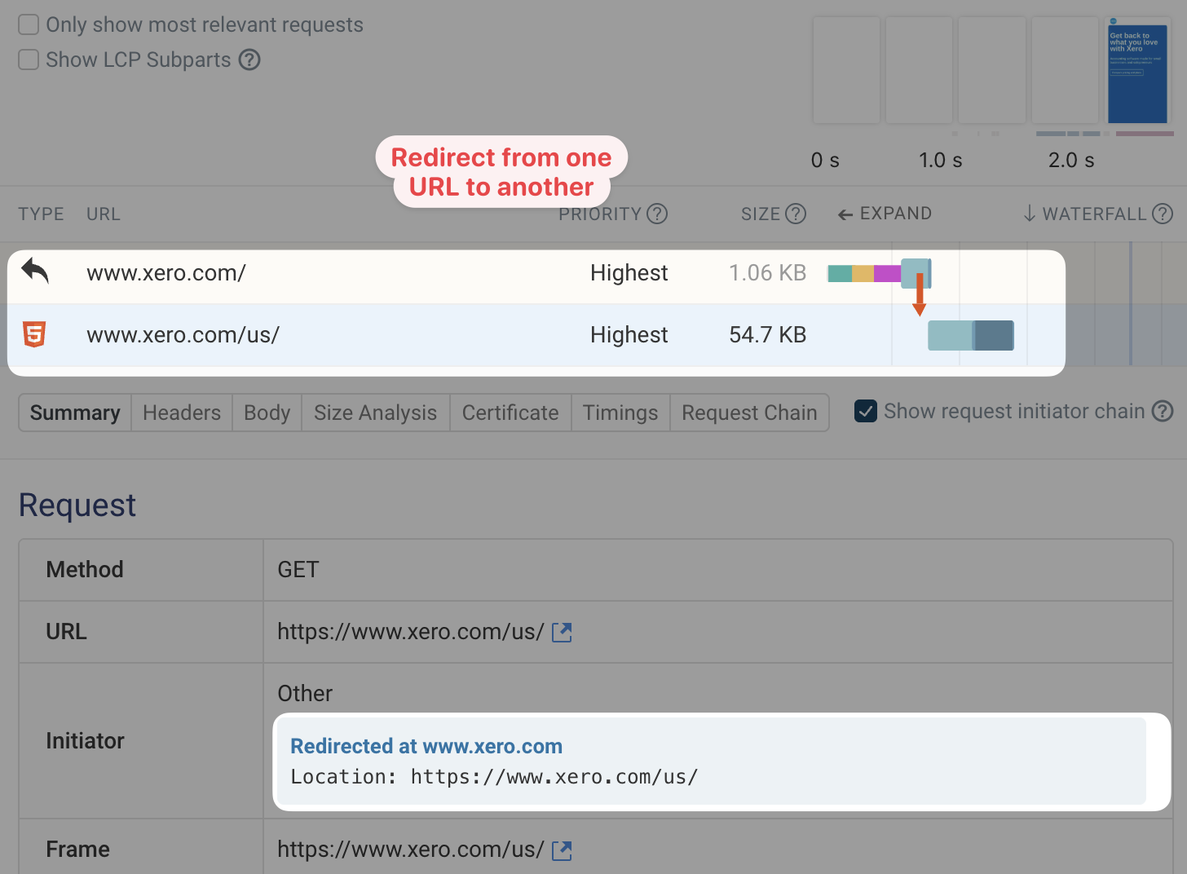The width and height of the screenshot is (1187, 874).
Task: Select the www.xero.com/us/ request row URL
Action: click(x=183, y=335)
